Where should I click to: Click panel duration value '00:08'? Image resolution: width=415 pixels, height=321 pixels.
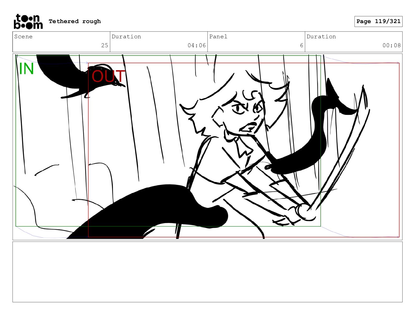[x=391, y=45]
